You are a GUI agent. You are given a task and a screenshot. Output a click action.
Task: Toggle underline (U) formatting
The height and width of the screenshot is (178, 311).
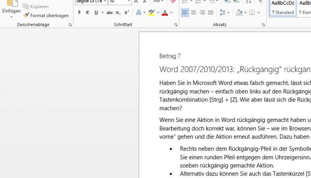[x=96, y=12]
